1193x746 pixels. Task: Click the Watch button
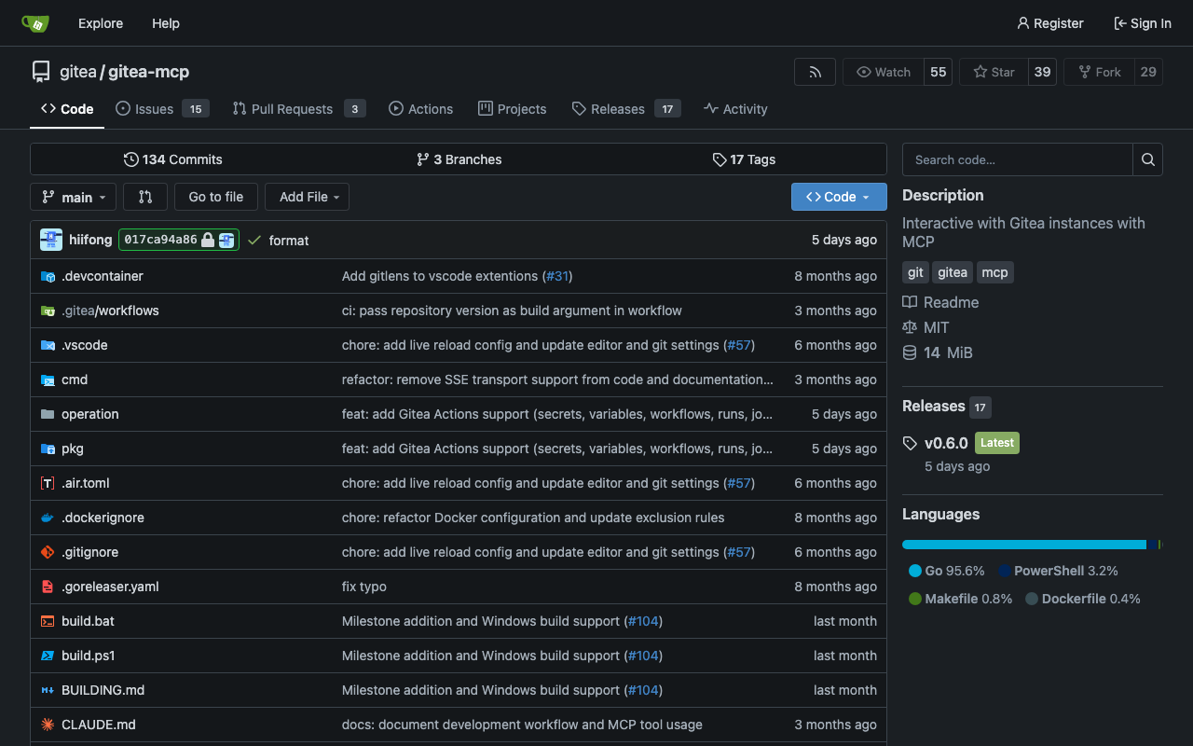883,72
